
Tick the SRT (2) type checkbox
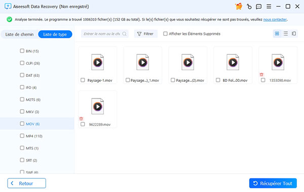22,160
